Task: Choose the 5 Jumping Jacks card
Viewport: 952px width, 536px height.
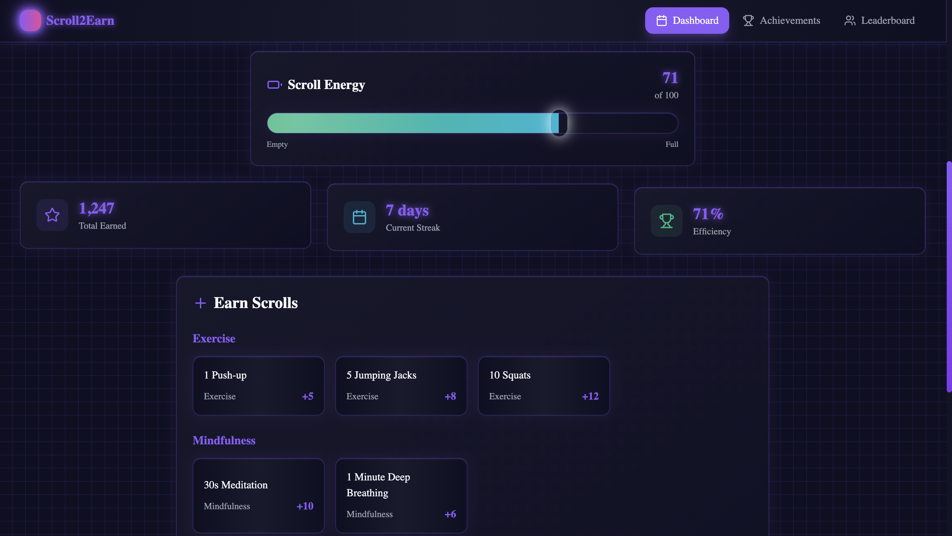Action: (x=401, y=386)
